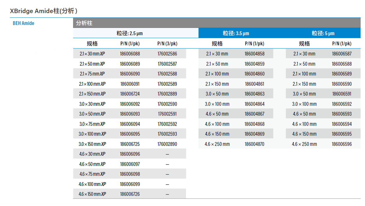This screenshot has height=206, width=365.
Task: Click part number 186006094
Action: [130, 124]
